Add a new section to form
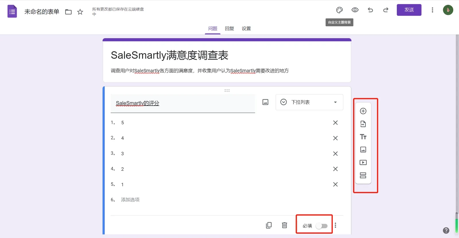The image size is (459, 238). click(363, 175)
